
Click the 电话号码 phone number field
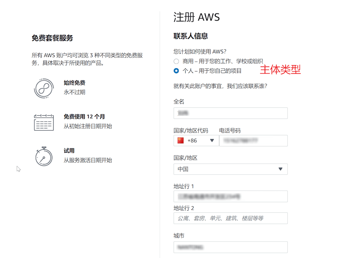[253, 140]
